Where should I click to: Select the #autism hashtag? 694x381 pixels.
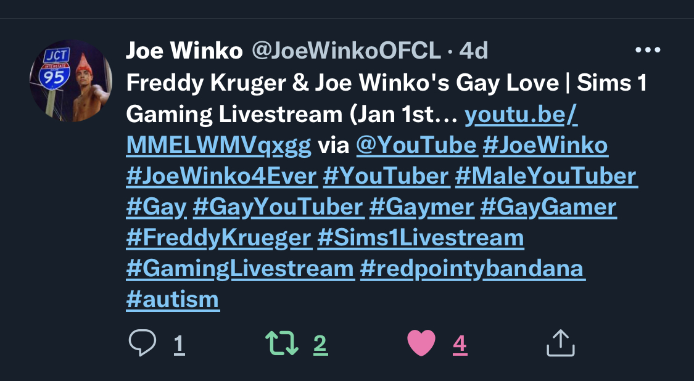pyautogui.click(x=173, y=299)
